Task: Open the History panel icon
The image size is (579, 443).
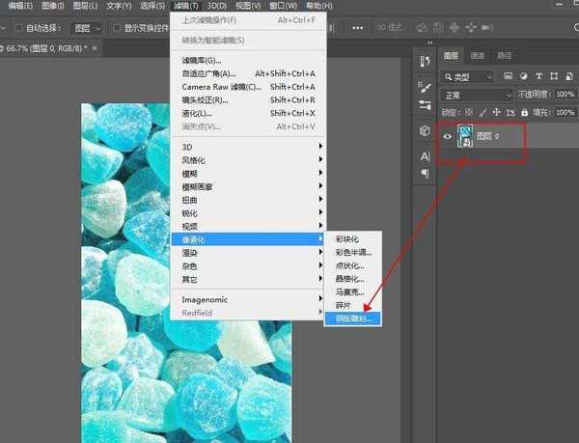Action: coord(425,62)
